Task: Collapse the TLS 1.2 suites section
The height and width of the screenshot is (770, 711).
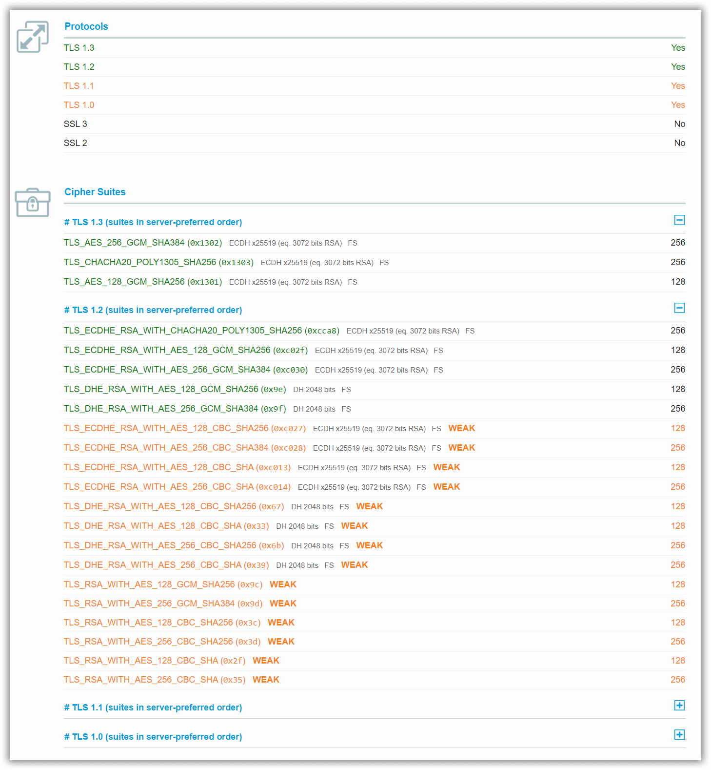Action: point(679,308)
